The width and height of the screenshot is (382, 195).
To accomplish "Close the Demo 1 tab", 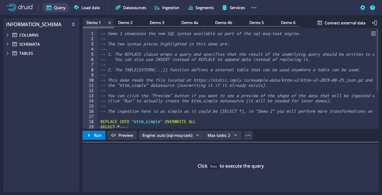I will (110, 23).
